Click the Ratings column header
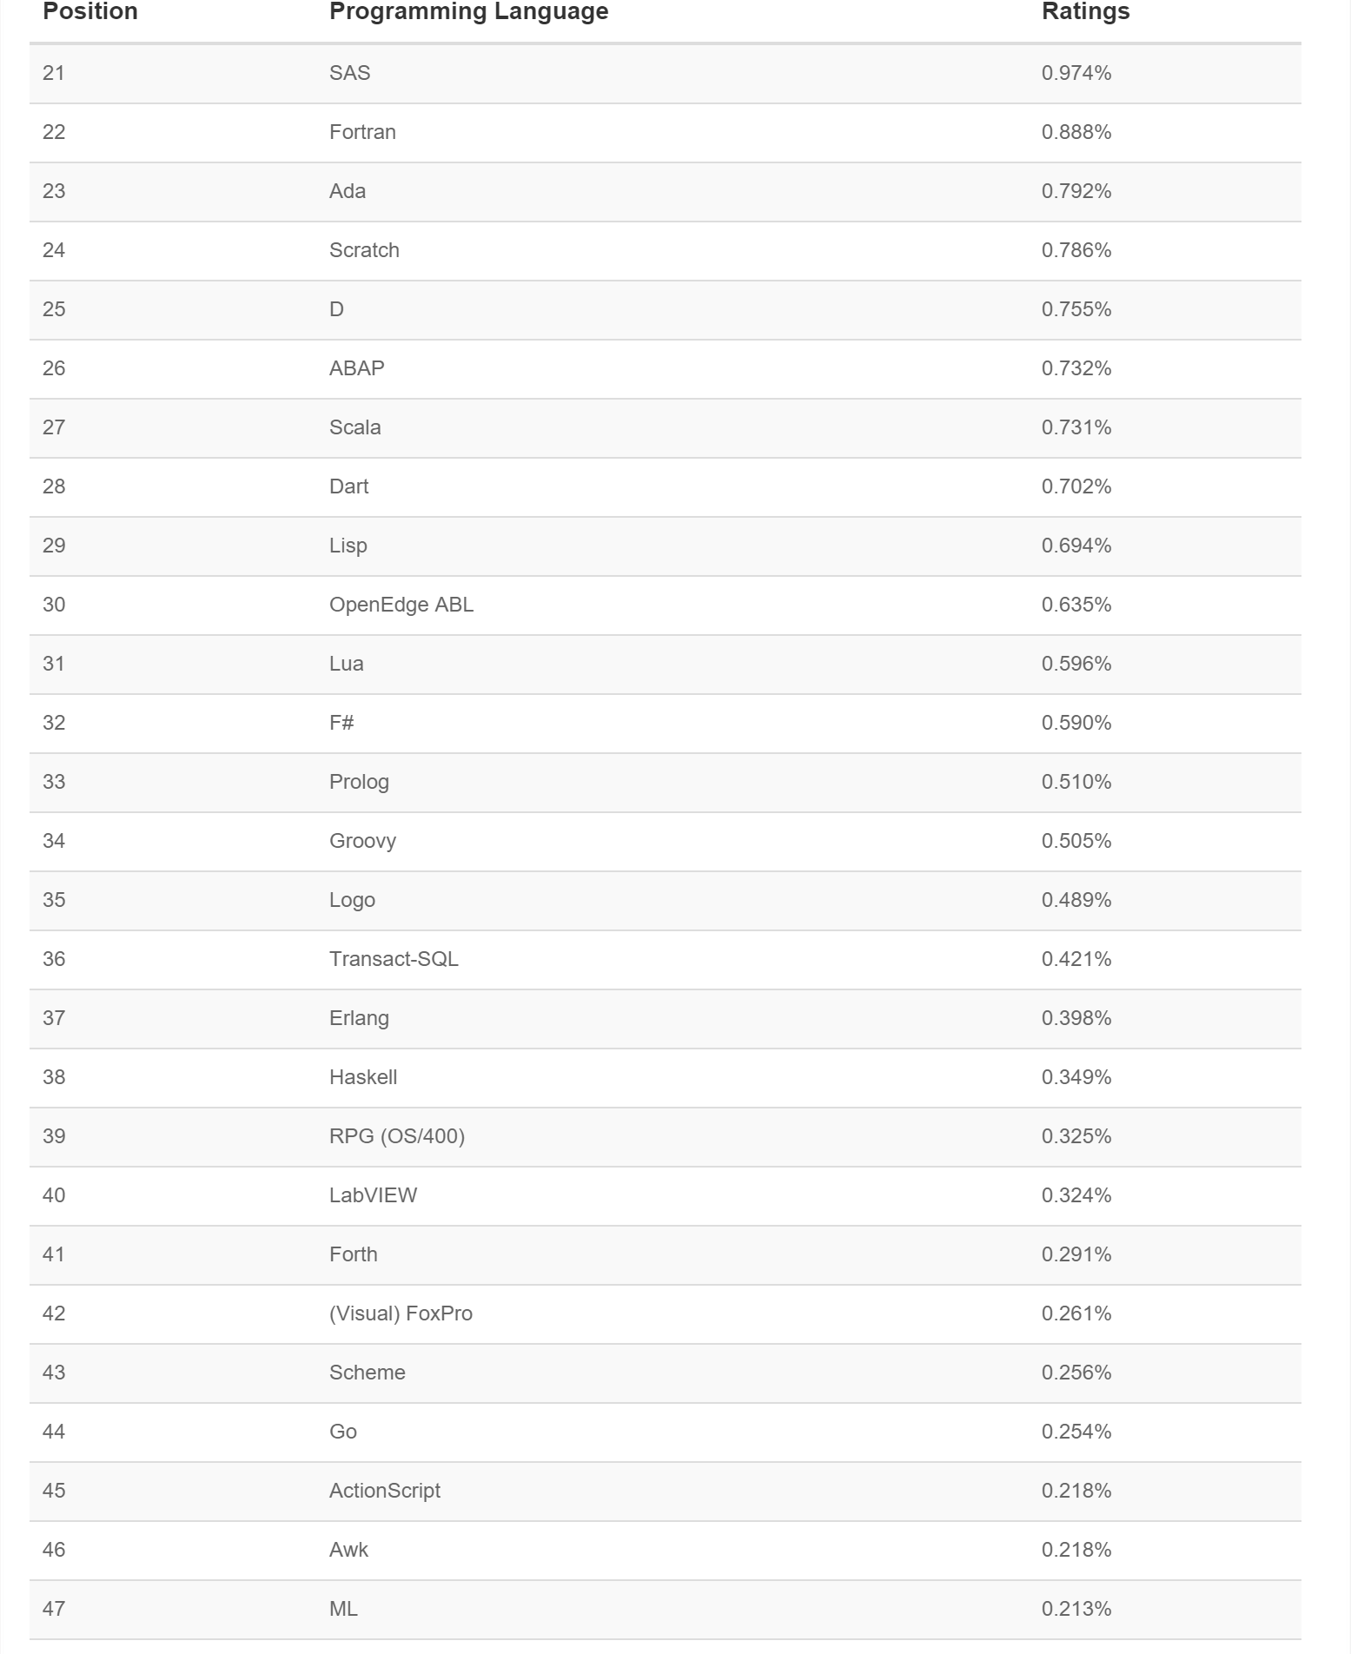The height and width of the screenshot is (1654, 1351). pyautogui.click(x=1085, y=12)
